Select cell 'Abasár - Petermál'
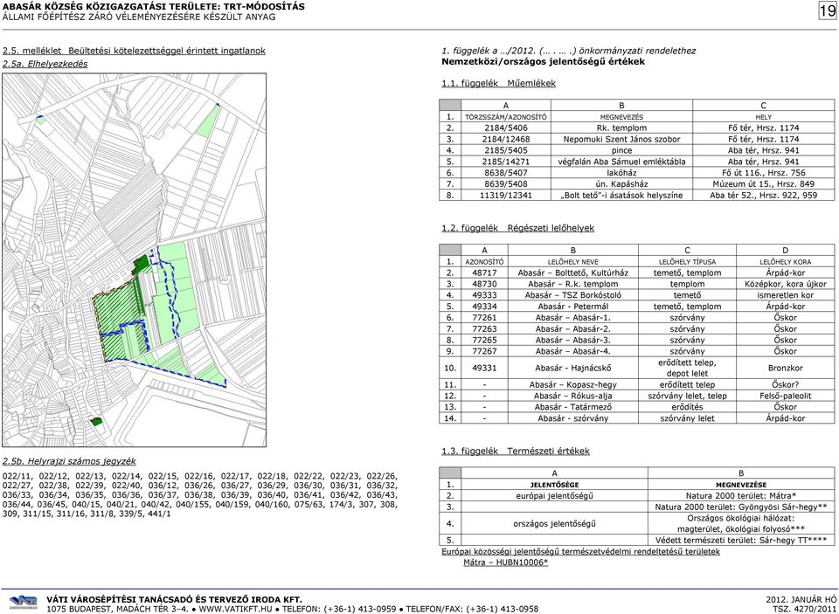 [572, 307]
